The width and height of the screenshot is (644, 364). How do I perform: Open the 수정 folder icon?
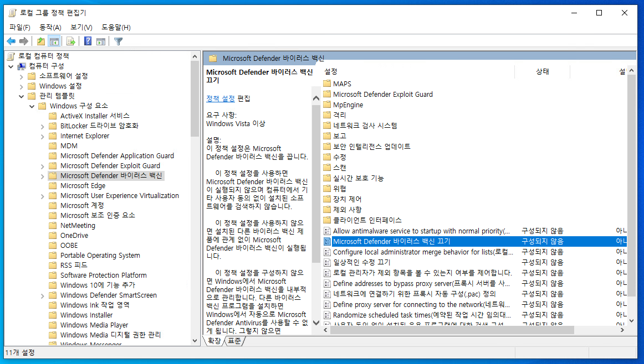point(327,157)
